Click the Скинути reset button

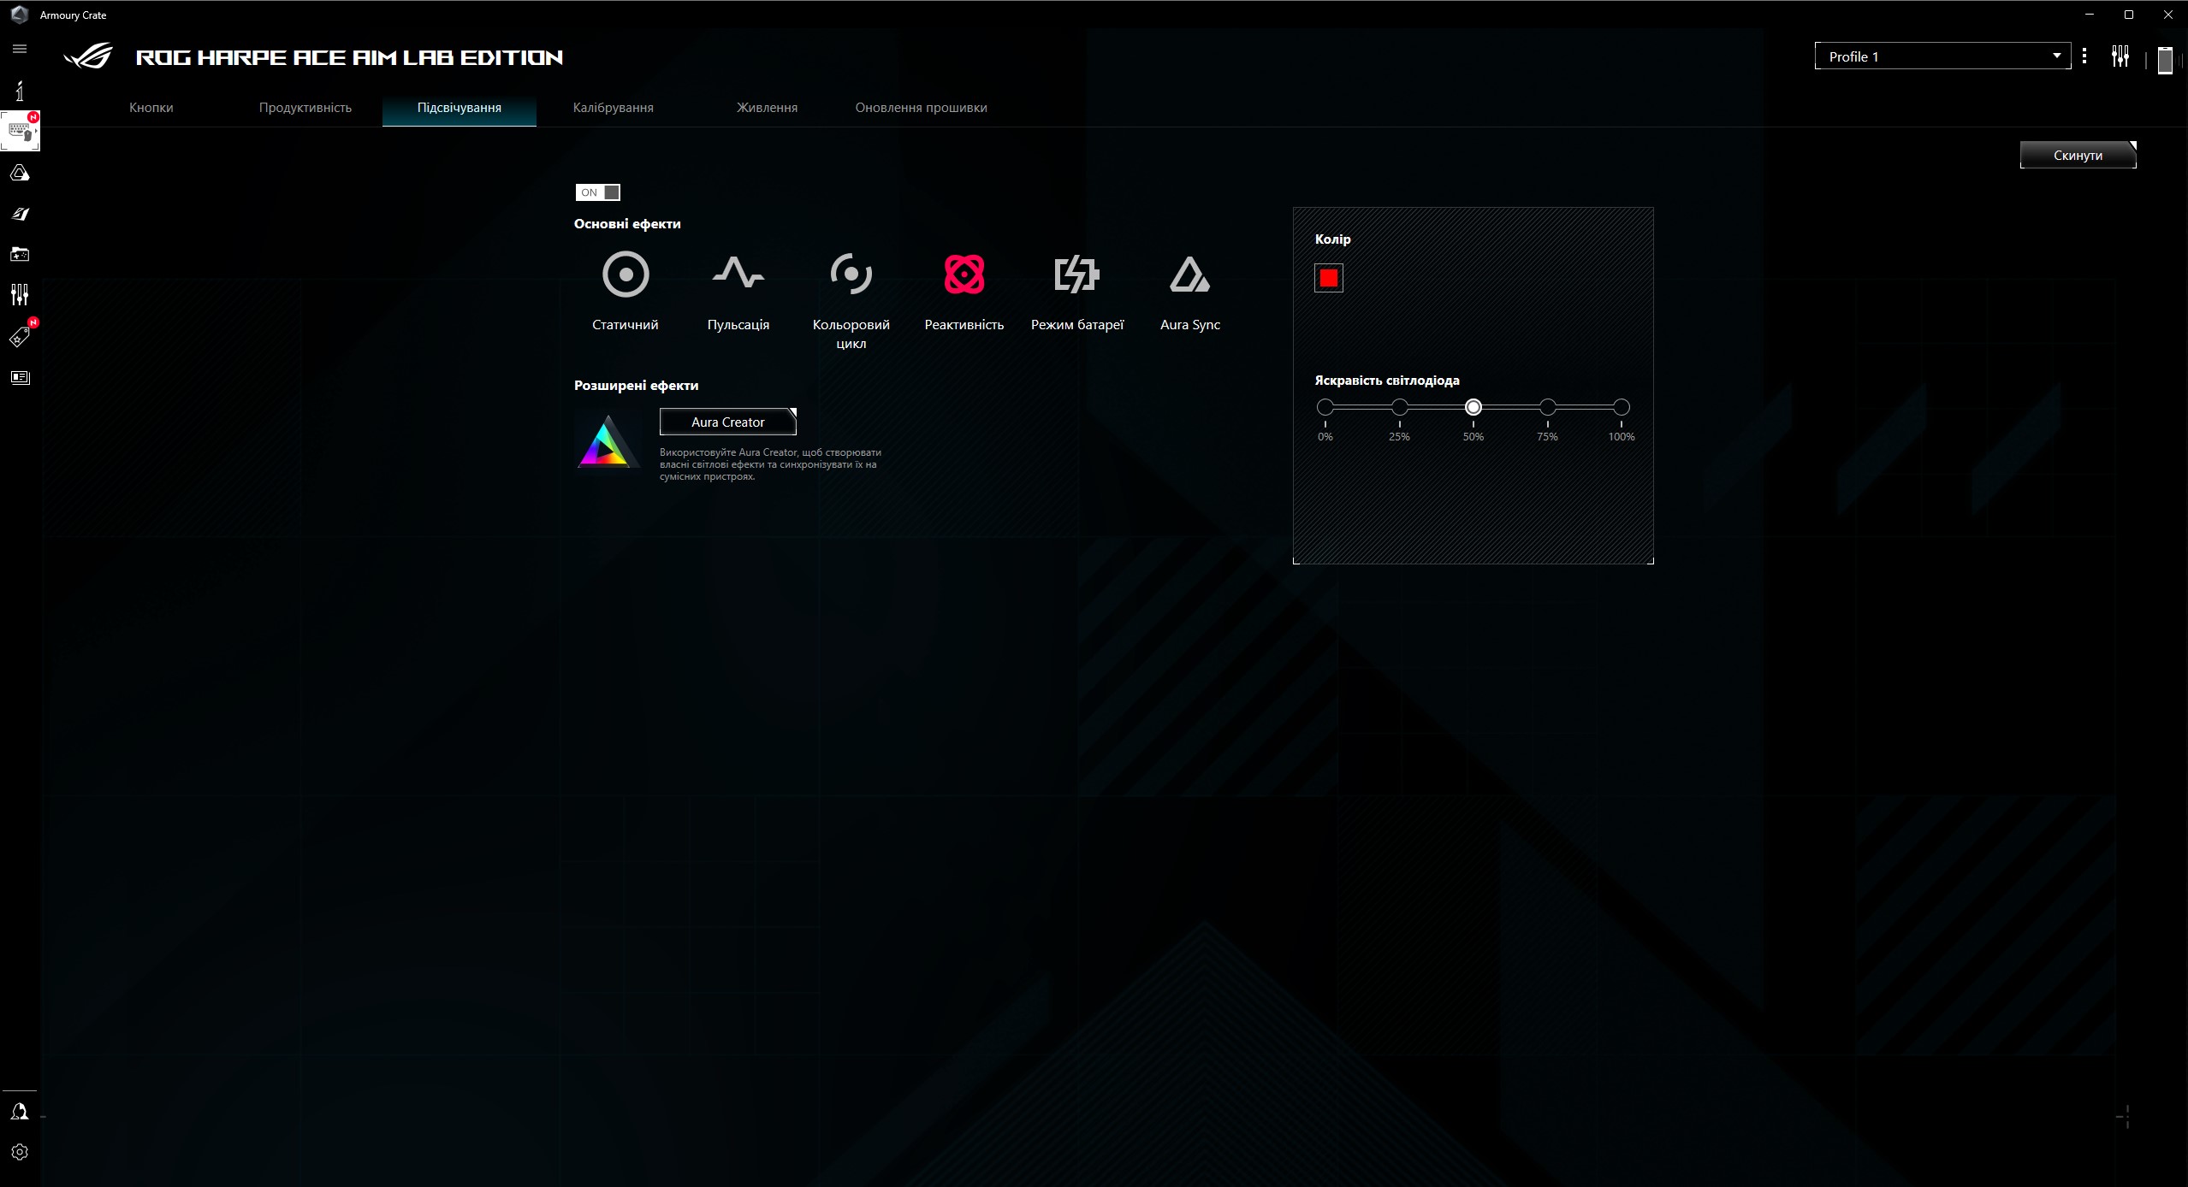pos(2078,155)
